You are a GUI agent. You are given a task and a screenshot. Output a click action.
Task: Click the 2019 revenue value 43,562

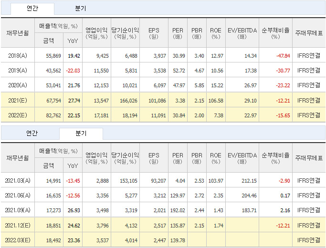pyautogui.click(x=53, y=71)
